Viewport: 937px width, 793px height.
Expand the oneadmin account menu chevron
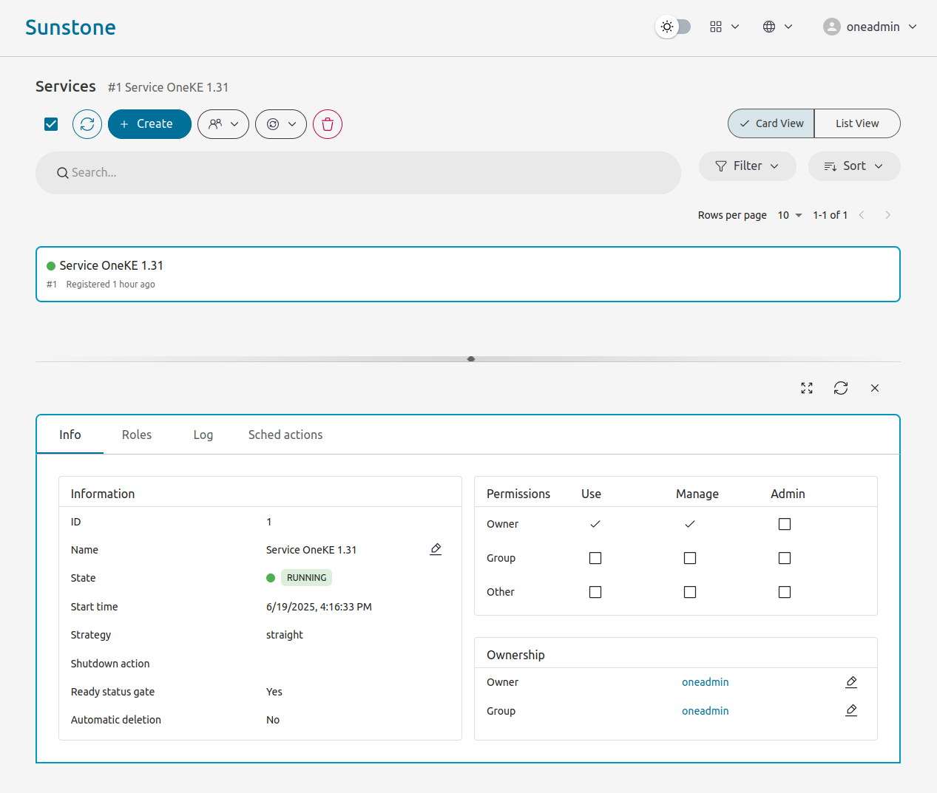[913, 27]
